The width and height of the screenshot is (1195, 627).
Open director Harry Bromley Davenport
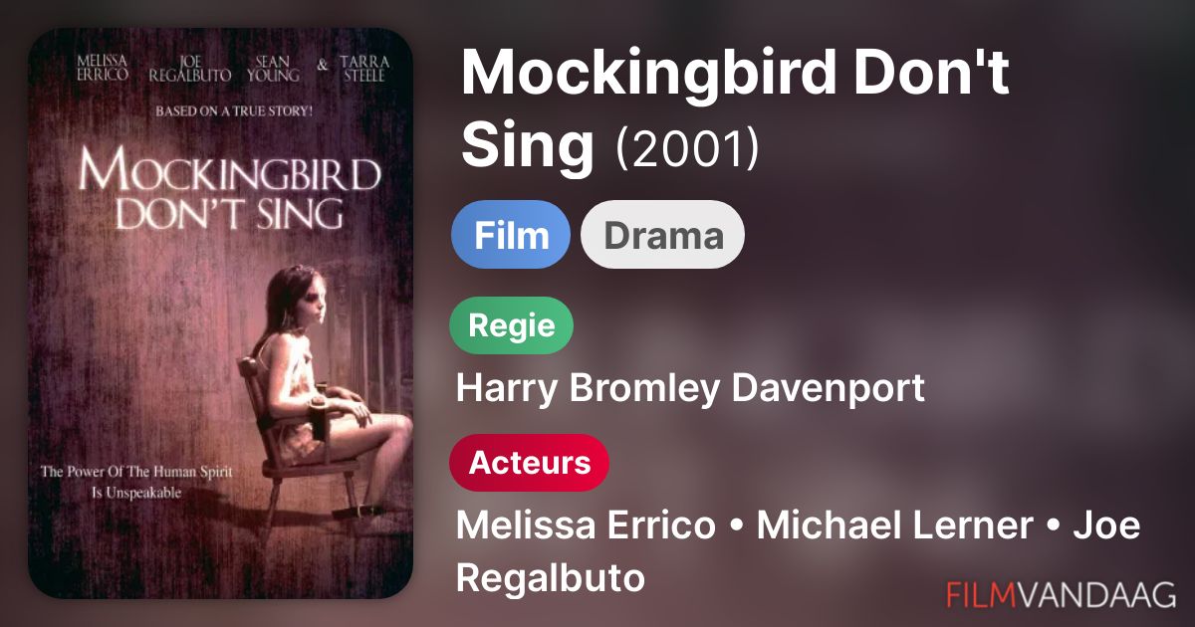click(690, 388)
